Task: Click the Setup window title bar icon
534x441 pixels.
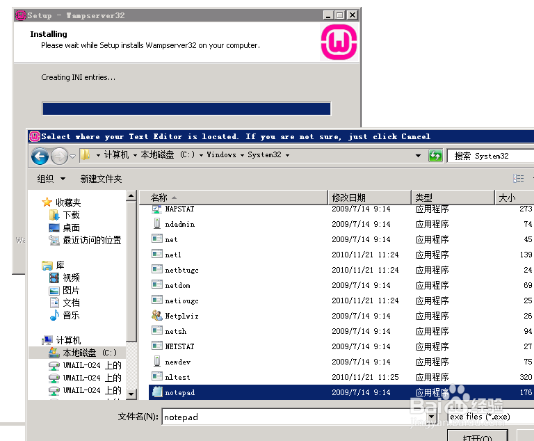Action: [x=21, y=15]
